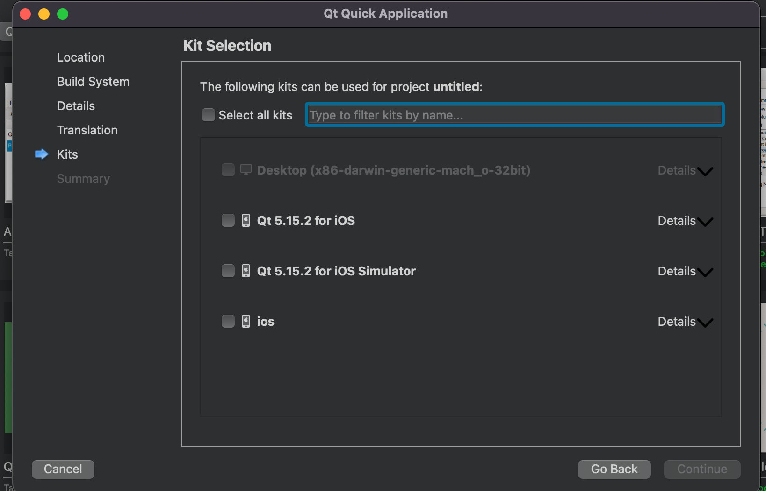Close the wizard with the red button
766x491 pixels.
25,14
